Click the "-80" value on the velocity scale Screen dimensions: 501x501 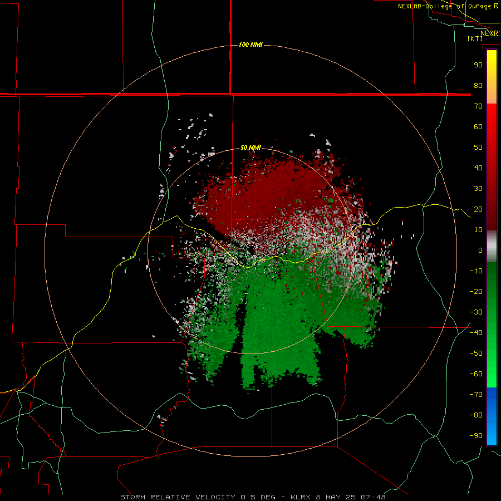tap(476, 415)
